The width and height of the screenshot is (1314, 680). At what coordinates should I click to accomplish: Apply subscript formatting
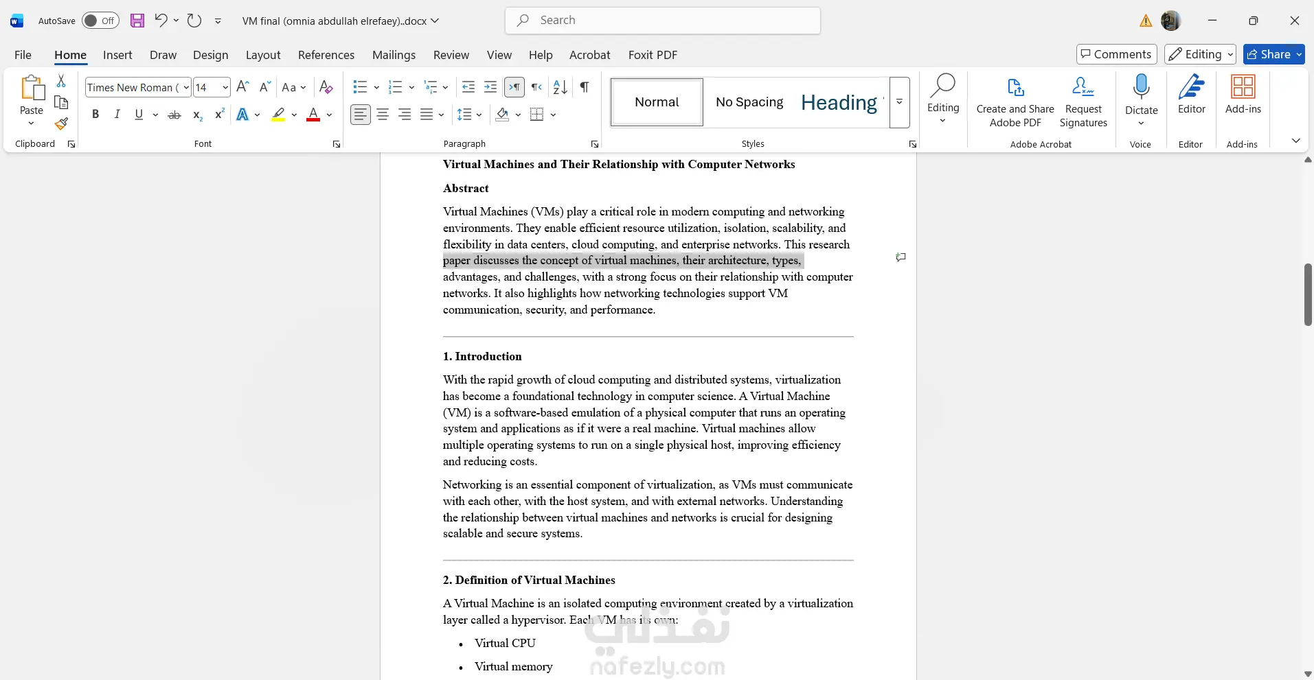click(x=197, y=115)
